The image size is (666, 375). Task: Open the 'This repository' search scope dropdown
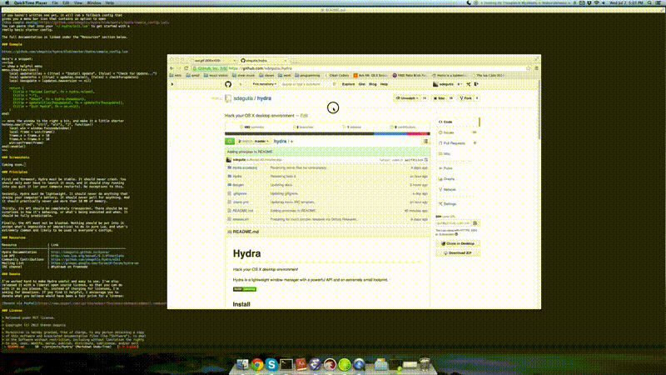click(264, 84)
